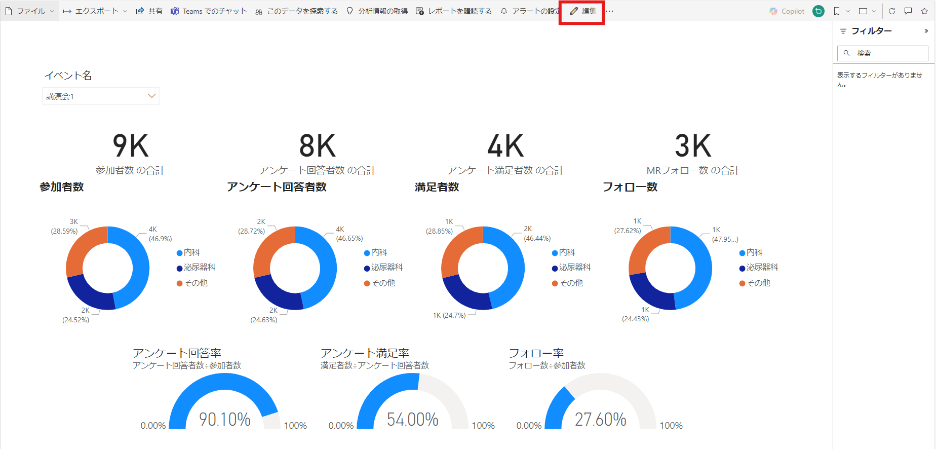Expand the view mode dropdown arrow
Viewport: 936px width, 449px height.
874,11
